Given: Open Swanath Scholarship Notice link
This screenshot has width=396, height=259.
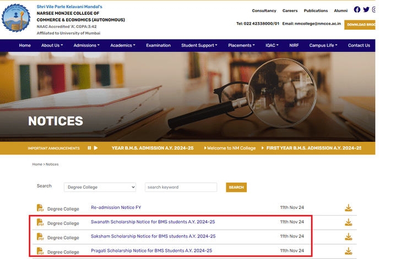Looking at the screenshot, I should (153, 222).
